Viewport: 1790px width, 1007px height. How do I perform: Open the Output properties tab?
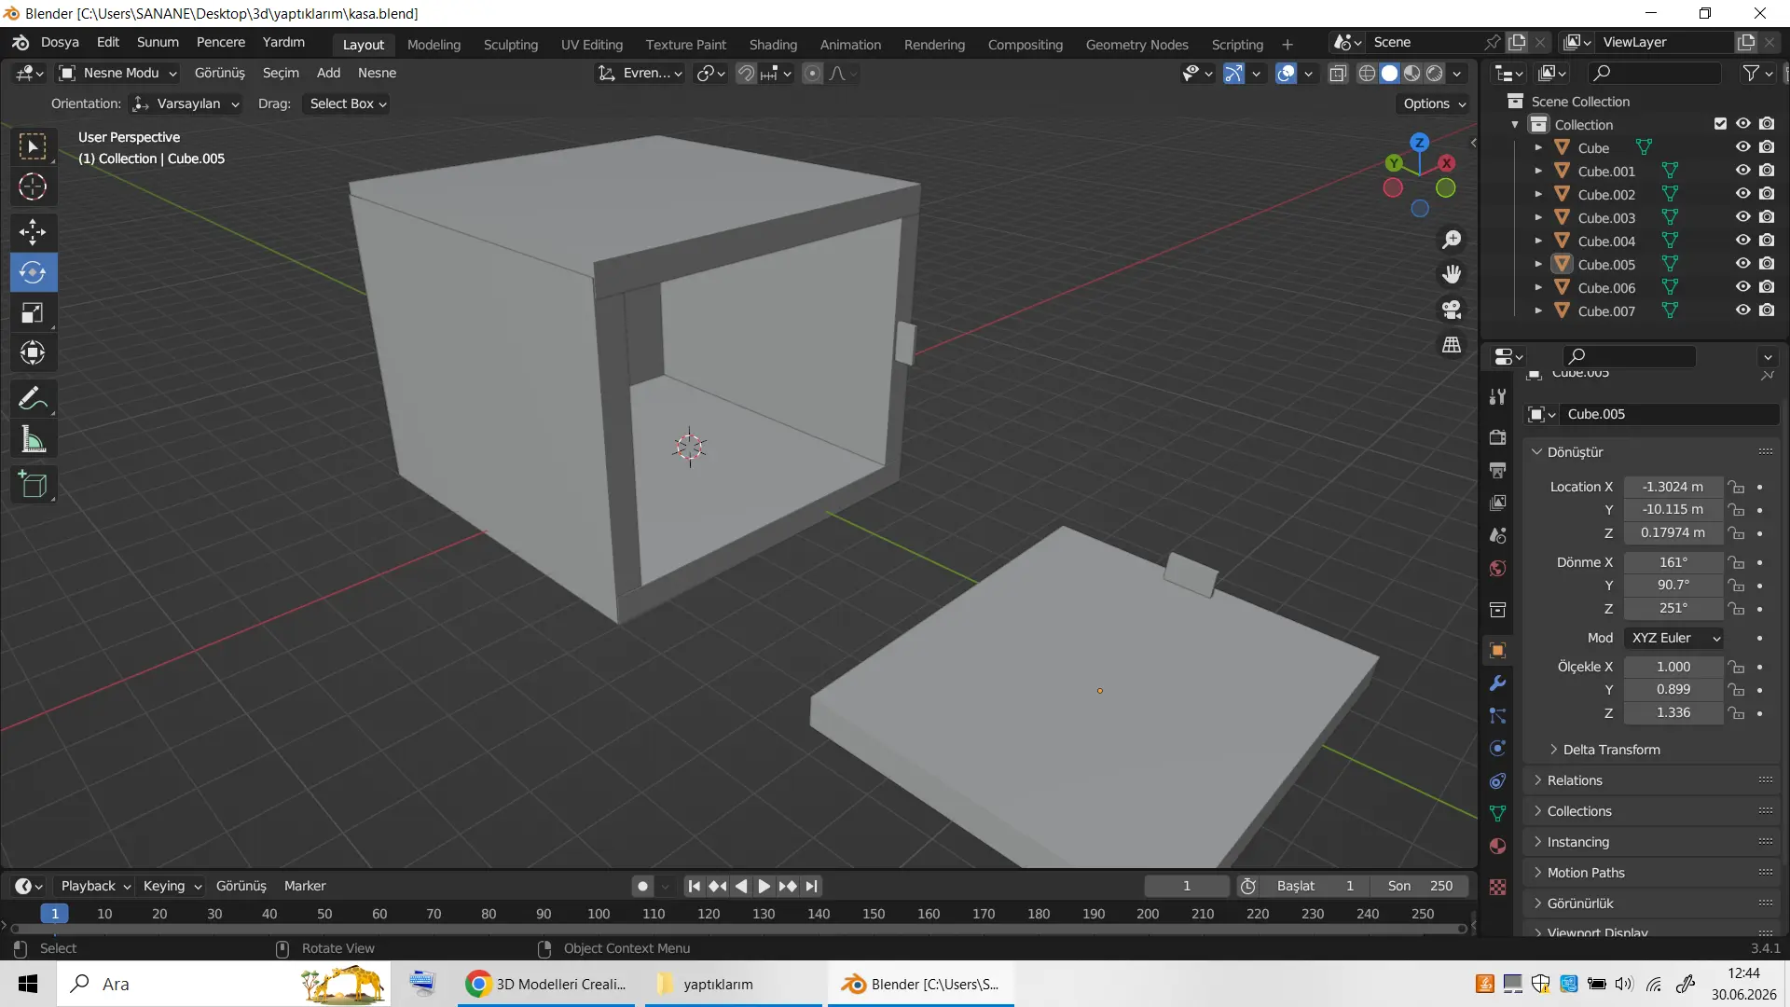pos(1497,470)
